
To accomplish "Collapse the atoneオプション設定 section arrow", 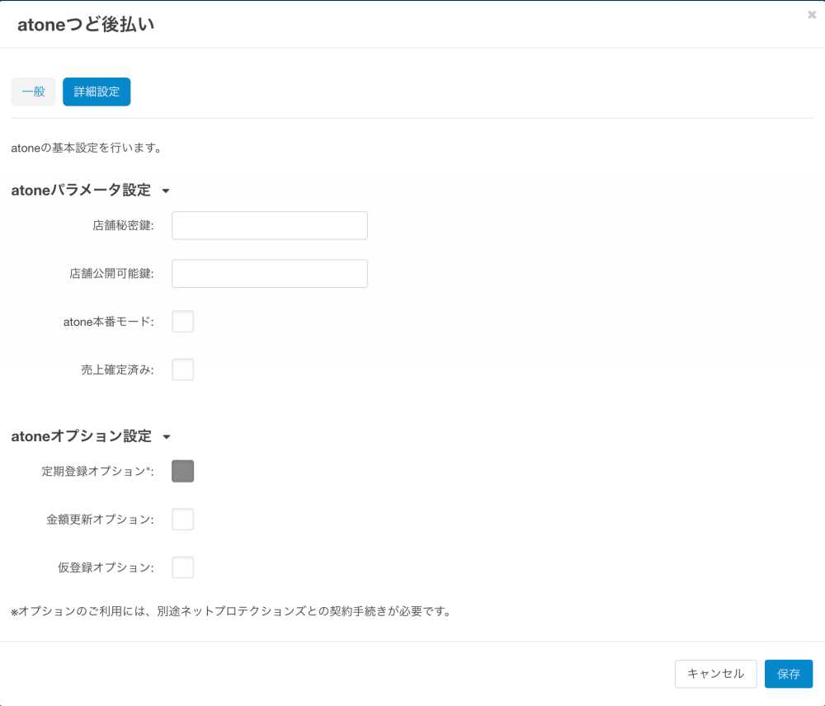I will point(167,437).
